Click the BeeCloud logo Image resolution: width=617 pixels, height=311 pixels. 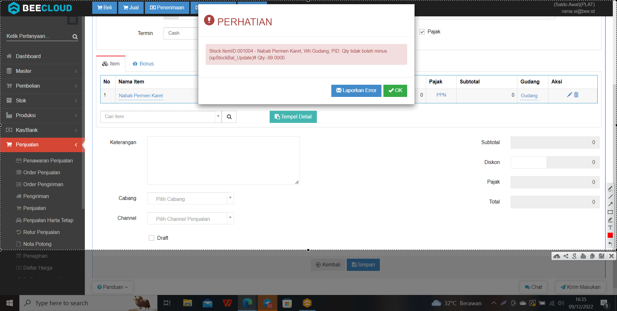tap(40, 8)
